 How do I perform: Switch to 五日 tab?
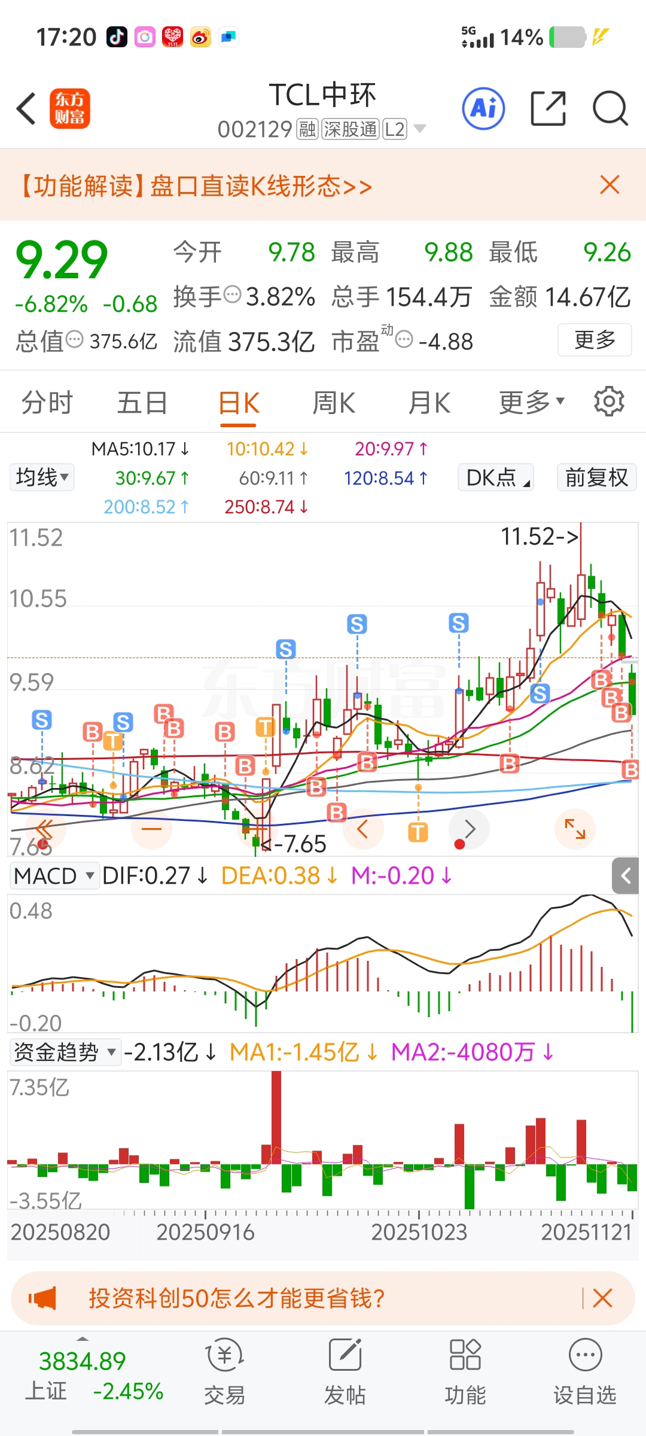coord(142,402)
